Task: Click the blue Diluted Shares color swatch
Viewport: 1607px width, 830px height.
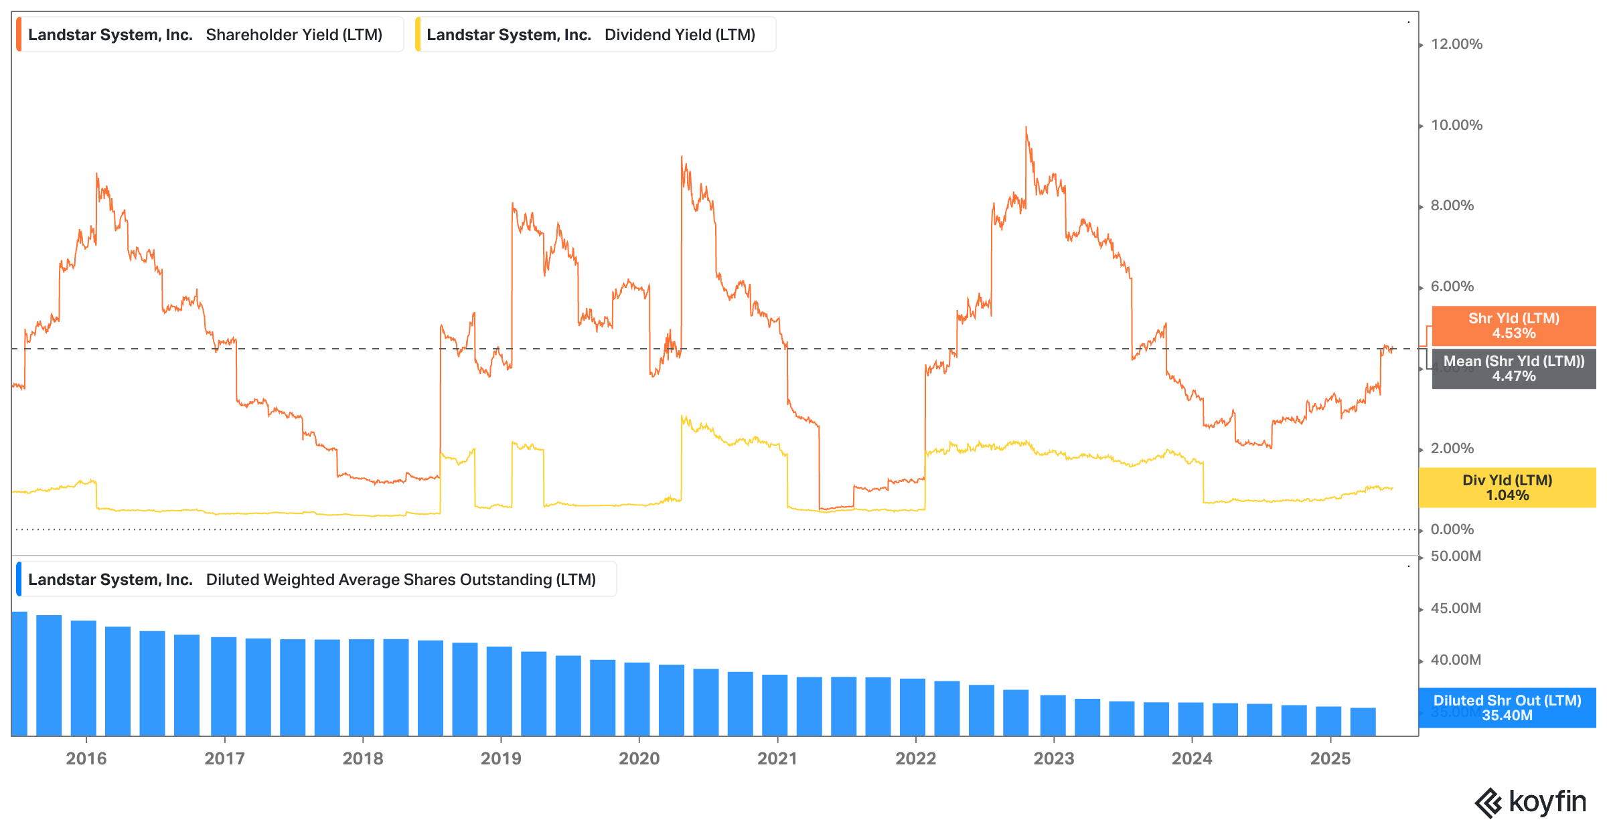Action: click(19, 580)
